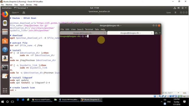Open Ubuntu Software from the dock

tap(5, 41)
